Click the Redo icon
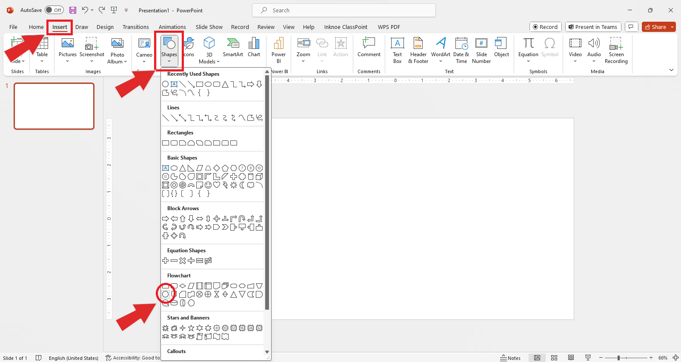The height and width of the screenshot is (362, 681). click(102, 10)
